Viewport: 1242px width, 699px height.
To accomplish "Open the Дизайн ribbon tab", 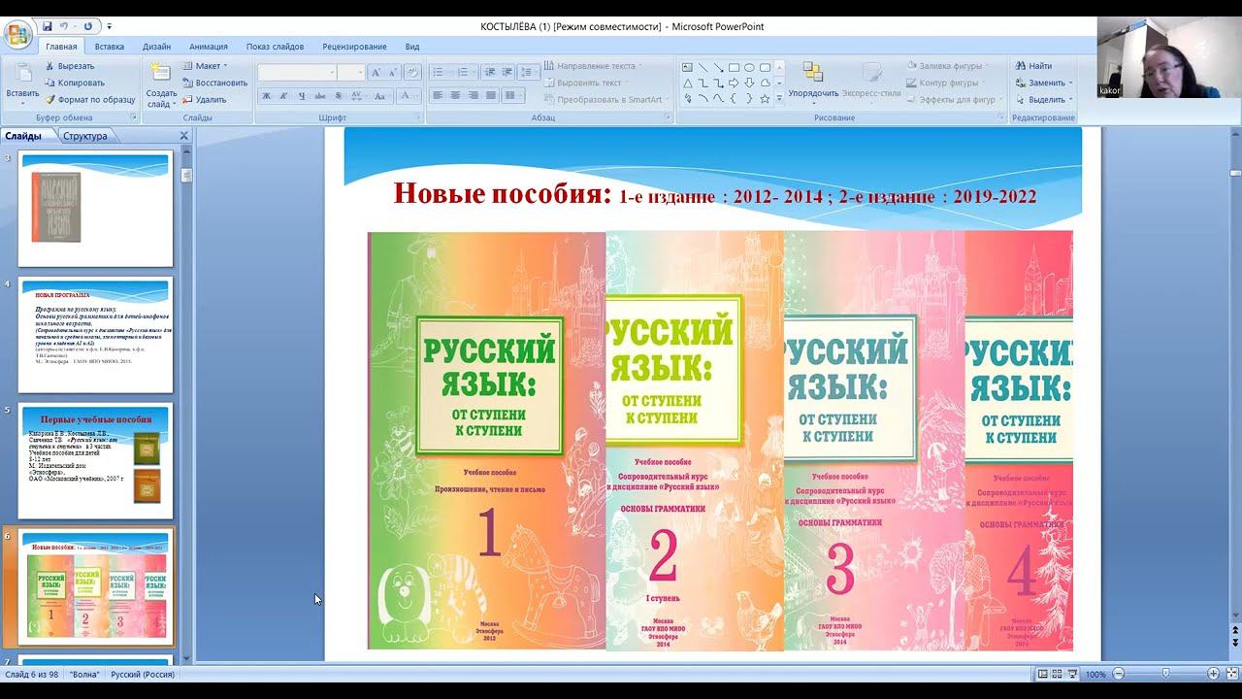I will (x=156, y=47).
